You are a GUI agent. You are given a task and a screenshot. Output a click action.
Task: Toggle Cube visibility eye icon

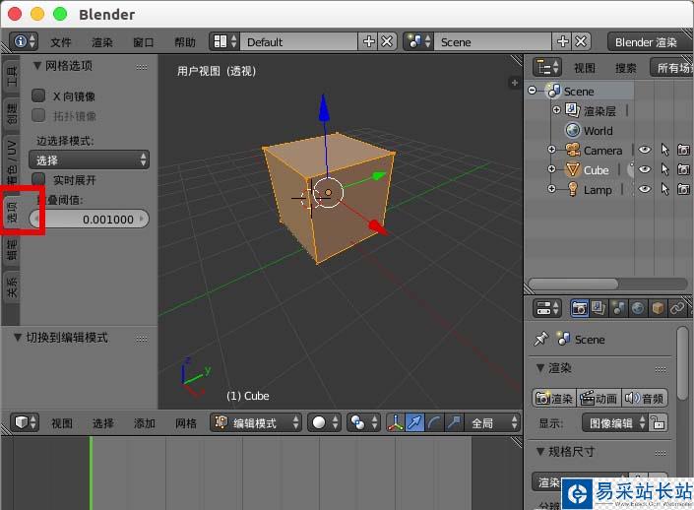(645, 169)
